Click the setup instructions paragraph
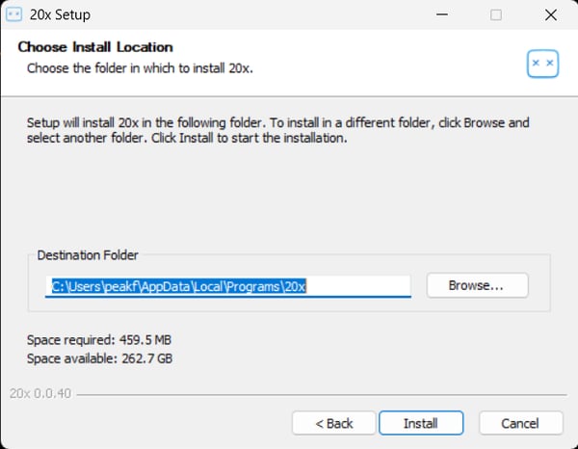Screen dimensions: 578x449 tap(277, 131)
